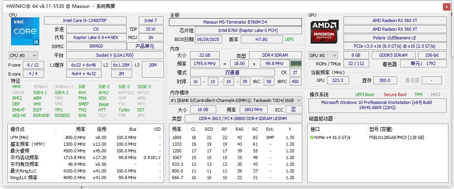Click the 1333 row in memory timing table

tap(235, 144)
